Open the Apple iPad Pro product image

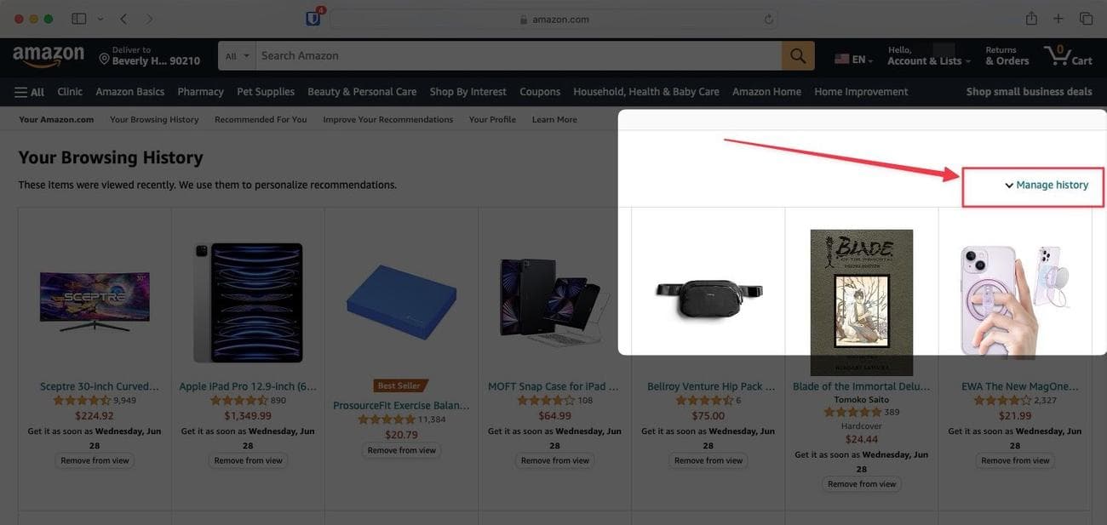coord(248,302)
